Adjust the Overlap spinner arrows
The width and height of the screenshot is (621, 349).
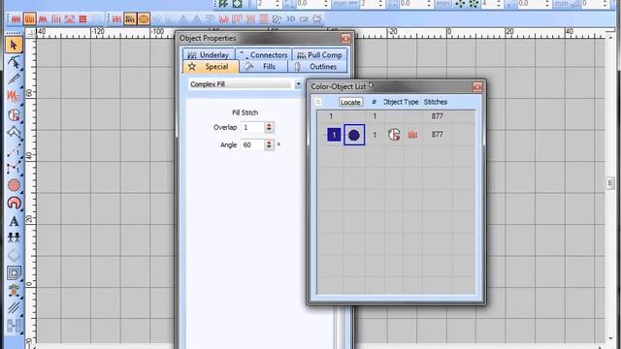tap(269, 127)
